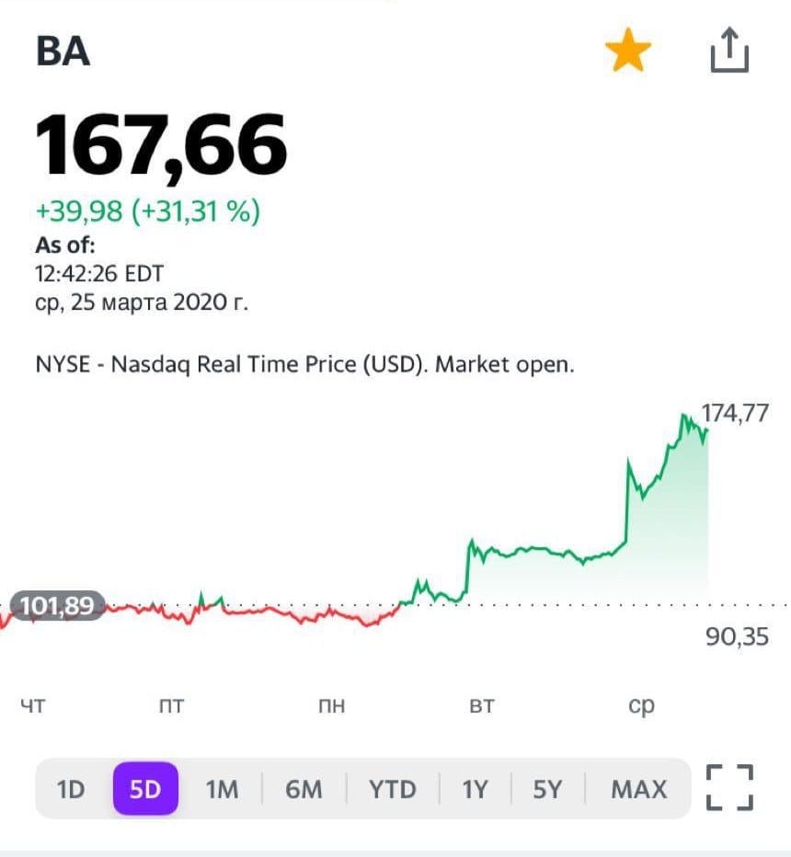Screen dimensions: 791x857
Task: Switch chart to 6M range
Action: (x=304, y=789)
